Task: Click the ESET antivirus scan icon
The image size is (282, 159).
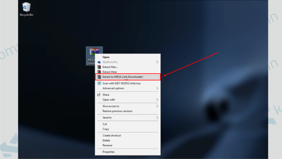Action: pos(99,83)
